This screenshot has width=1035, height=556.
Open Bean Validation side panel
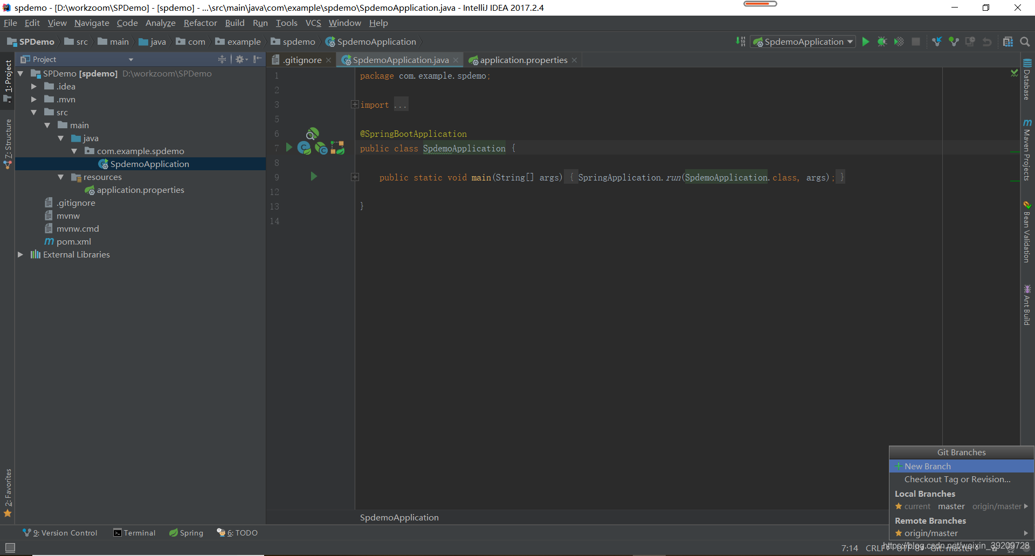tap(1027, 232)
